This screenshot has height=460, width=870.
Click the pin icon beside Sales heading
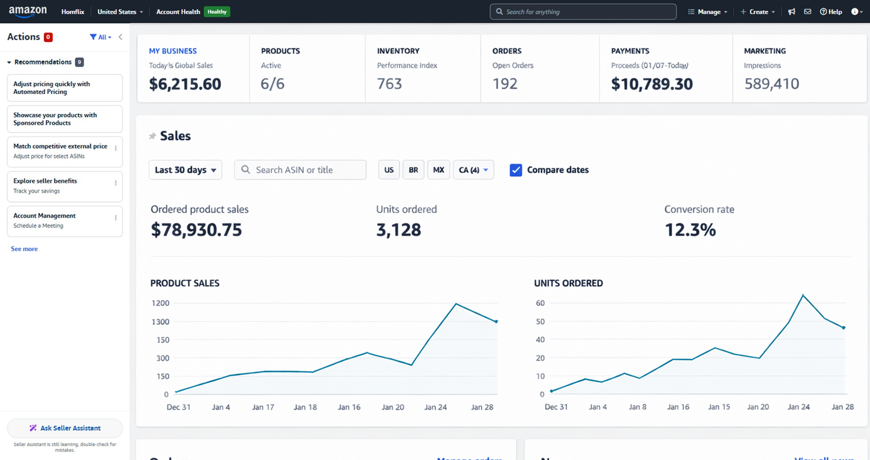coord(152,136)
